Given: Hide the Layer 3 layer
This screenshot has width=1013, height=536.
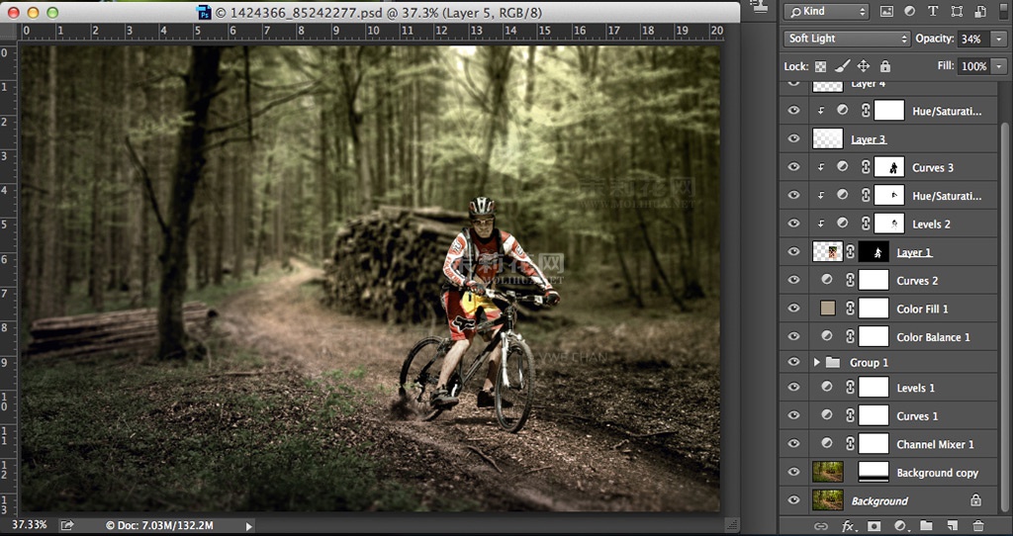Looking at the screenshot, I should pyautogui.click(x=794, y=138).
